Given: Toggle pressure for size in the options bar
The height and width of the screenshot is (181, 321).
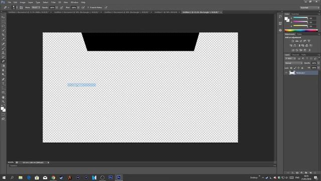Looking at the screenshot, I should click(x=106, y=8).
